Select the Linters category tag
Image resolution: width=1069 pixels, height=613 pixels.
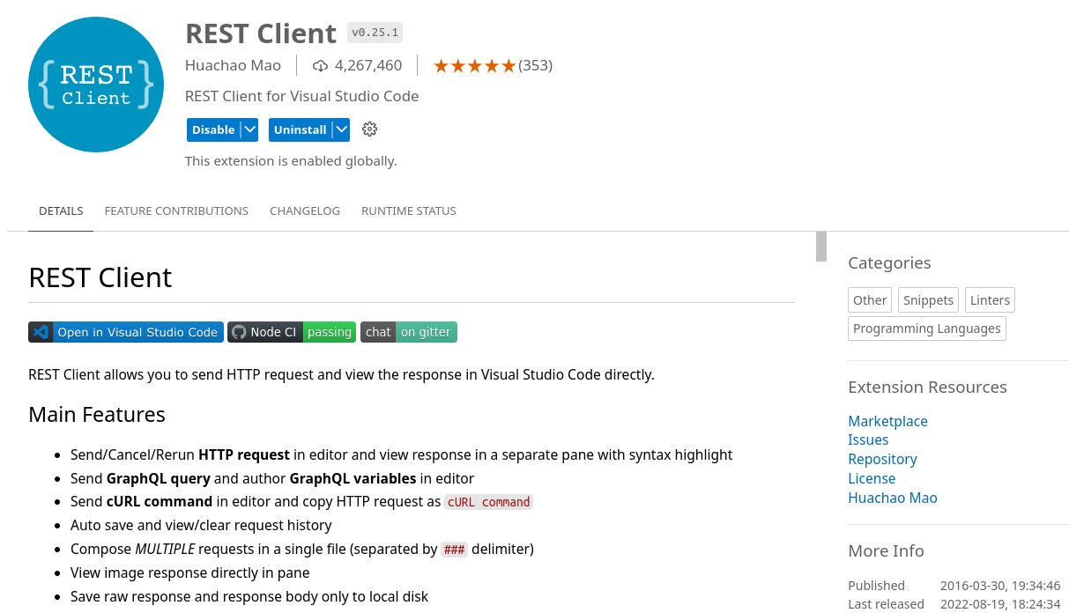point(990,300)
